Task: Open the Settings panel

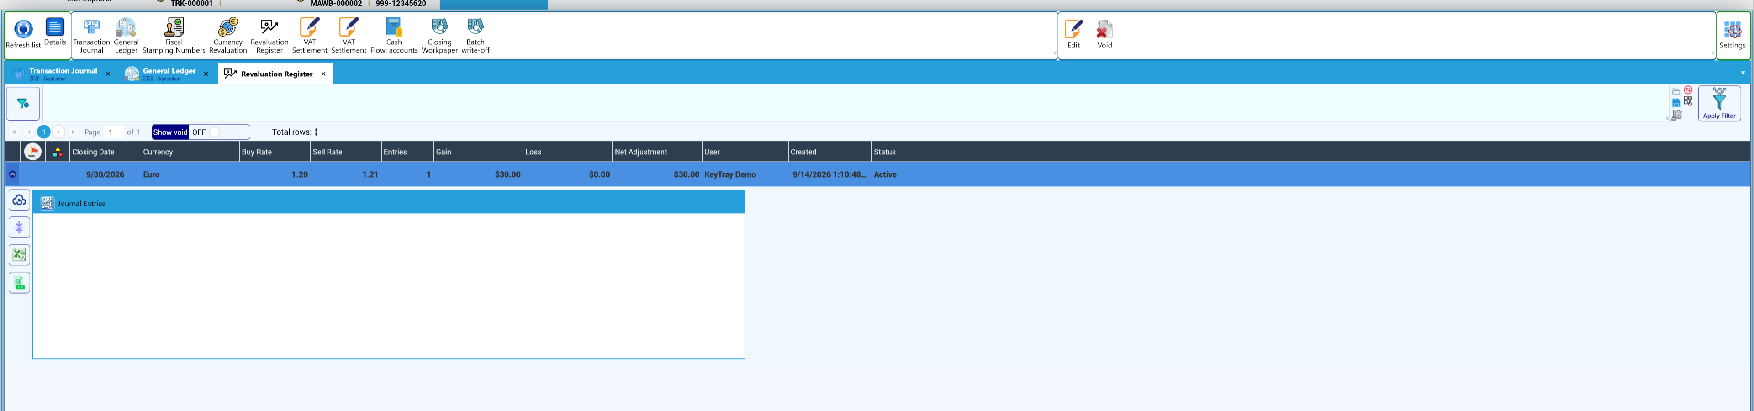Action: click(1732, 35)
